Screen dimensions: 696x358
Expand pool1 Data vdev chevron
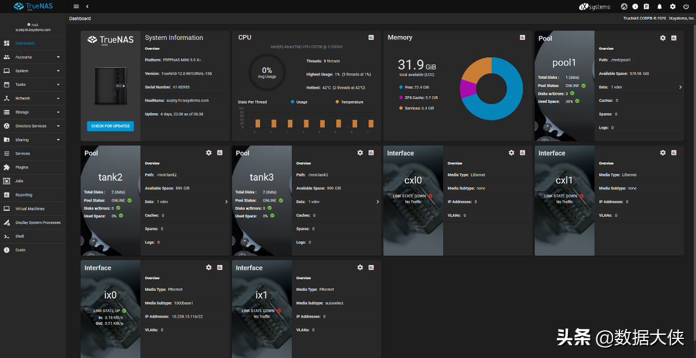coord(680,87)
